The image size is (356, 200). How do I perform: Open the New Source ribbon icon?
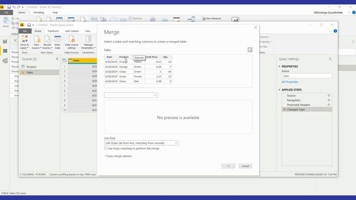click(36, 42)
